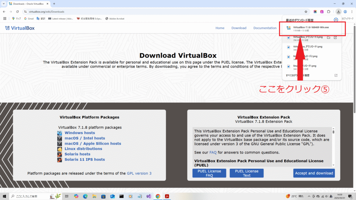Image resolution: width=356 pixels, height=200 pixels.
Task: Click the colorful circle extension icon
Action: (315, 11)
